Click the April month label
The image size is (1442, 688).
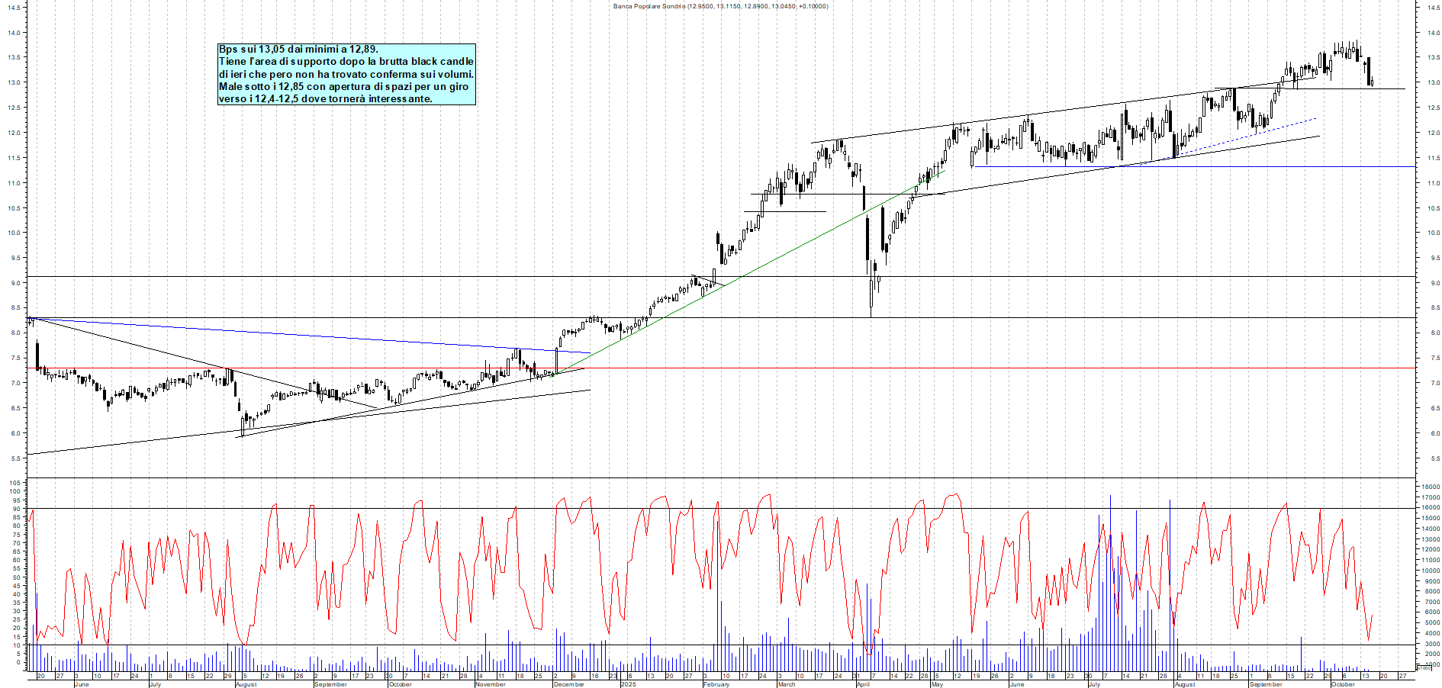(863, 684)
